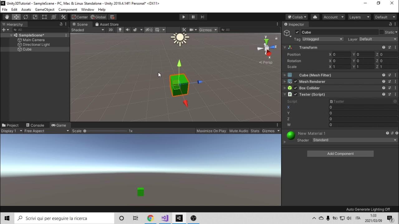This screenshot has width=399, height=224.
Task: Select the Transform tool
Action: (54, 17)
